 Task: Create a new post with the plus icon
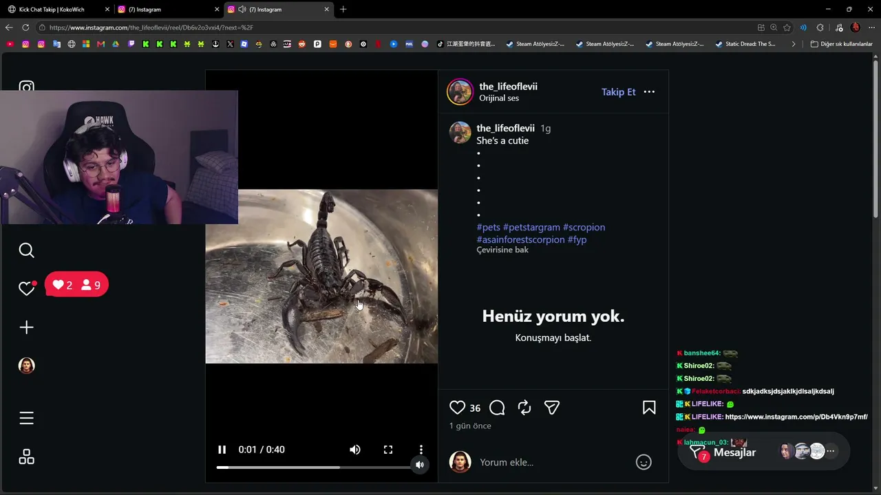click(x=26, y=327)
